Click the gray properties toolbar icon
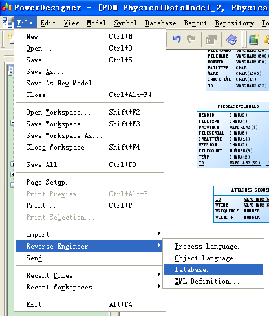This screenshot has width=269, height=316. click(211, 39)
